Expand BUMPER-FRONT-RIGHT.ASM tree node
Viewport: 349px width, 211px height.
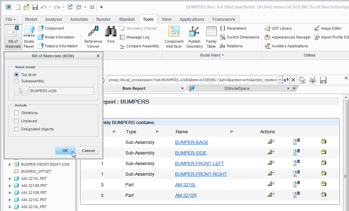tap(10, 164)
